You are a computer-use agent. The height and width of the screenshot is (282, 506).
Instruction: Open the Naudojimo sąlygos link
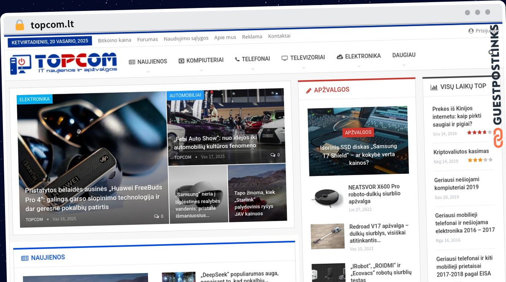tap(186, 38)
